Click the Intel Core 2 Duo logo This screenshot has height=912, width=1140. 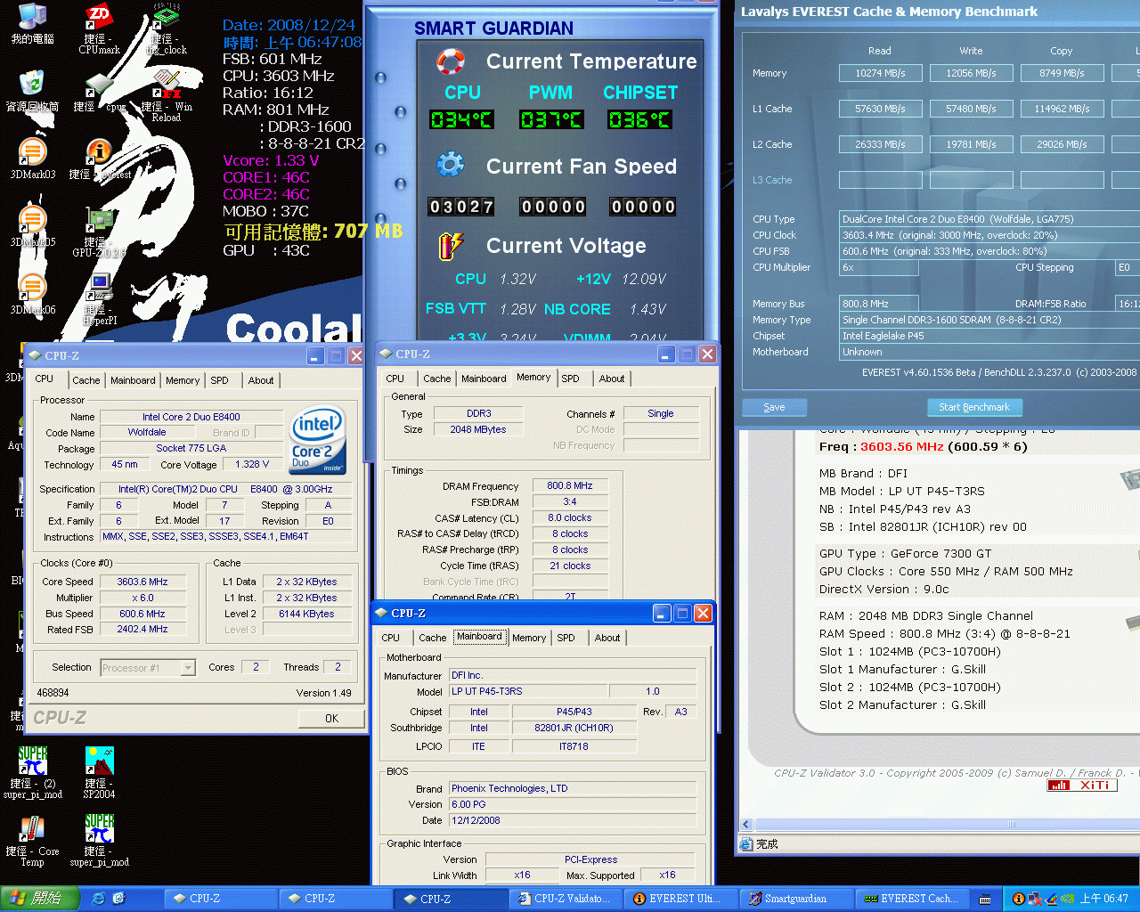pyautogui.click(x=317, y=440)
